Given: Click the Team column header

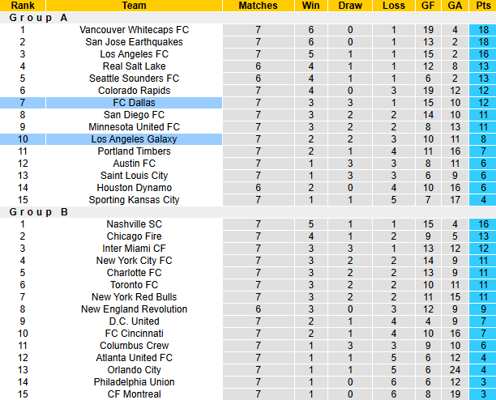Looking at the screenshot, I should pos(134,6).
